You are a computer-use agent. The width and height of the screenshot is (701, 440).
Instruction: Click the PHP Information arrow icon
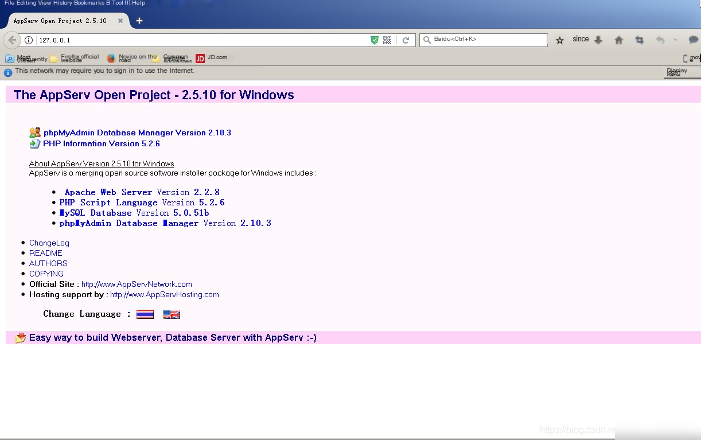tap(35, 143)
